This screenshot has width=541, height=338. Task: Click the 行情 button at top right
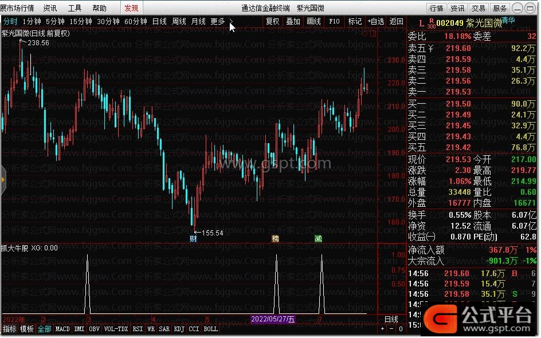437,8
